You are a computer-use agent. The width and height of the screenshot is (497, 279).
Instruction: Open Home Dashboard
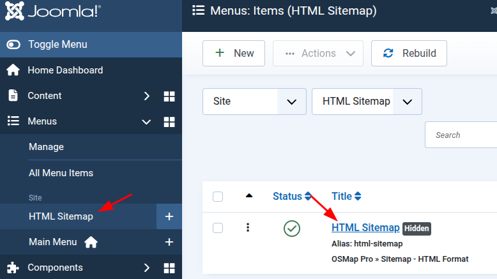(65, 70)
